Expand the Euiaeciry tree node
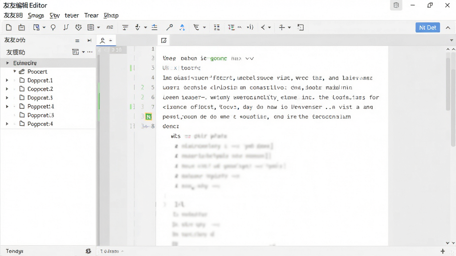Image resolution: width=456 pixels, height=256 pixels. click(8, 63)
